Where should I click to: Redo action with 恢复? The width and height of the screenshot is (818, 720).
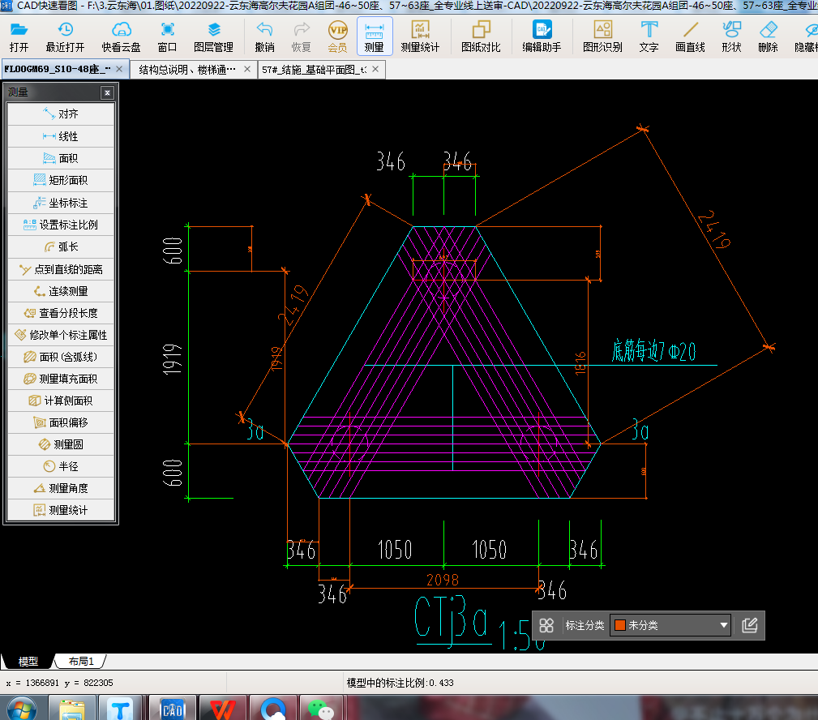click(301, 36)
